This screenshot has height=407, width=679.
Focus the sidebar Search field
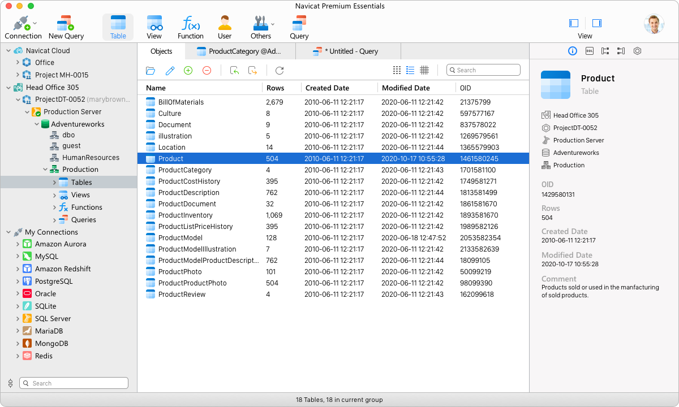[x=74, y=383]
